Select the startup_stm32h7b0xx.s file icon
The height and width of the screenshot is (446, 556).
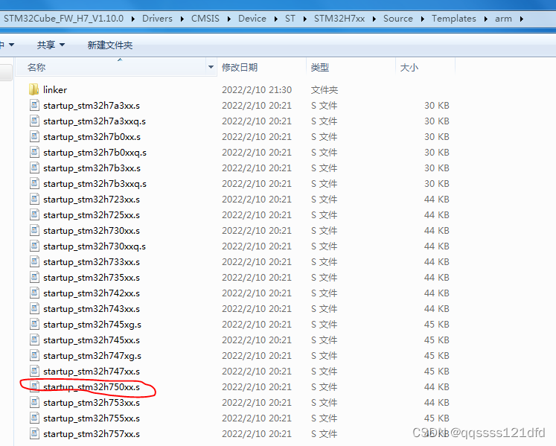click(x=34, y=136)
